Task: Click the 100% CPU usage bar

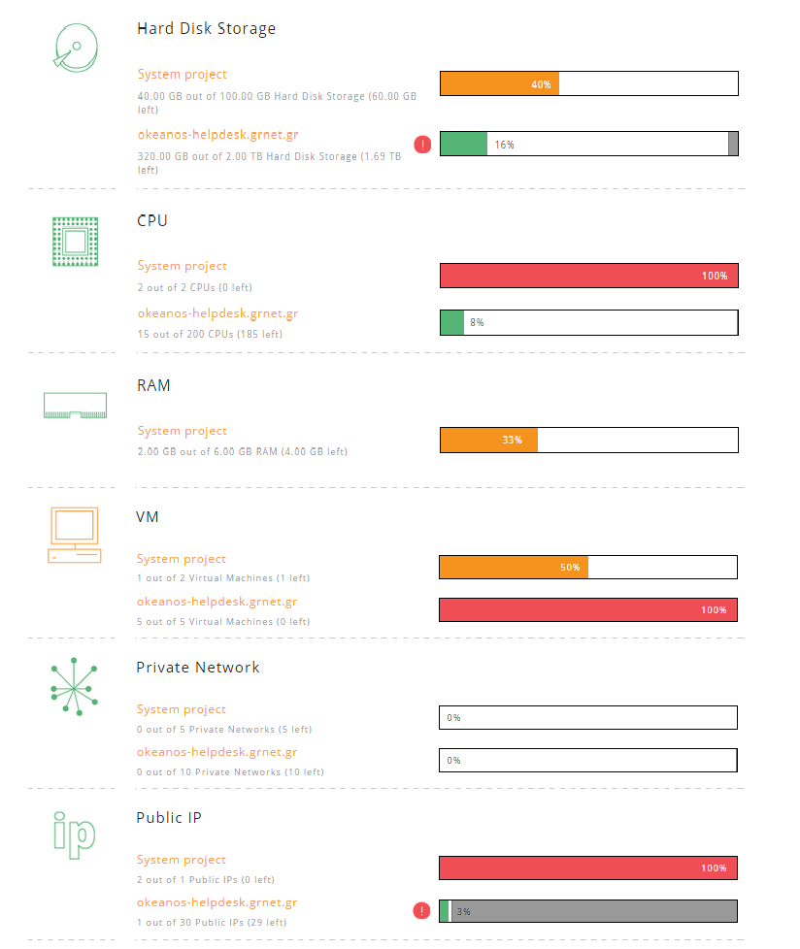Action: pyautogui.click(x=587, y=276)
